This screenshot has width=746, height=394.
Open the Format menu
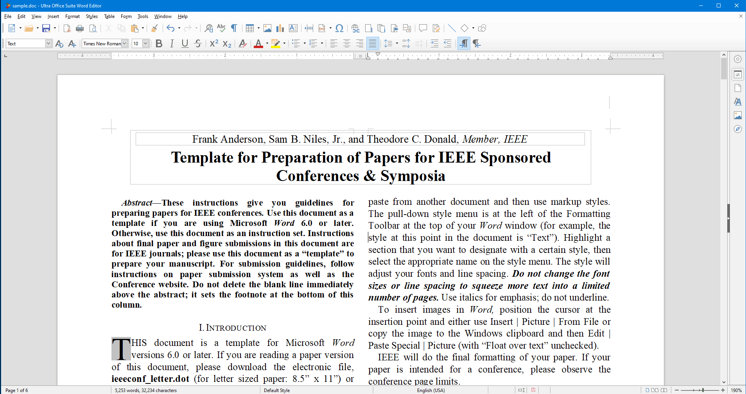point(72,16)
